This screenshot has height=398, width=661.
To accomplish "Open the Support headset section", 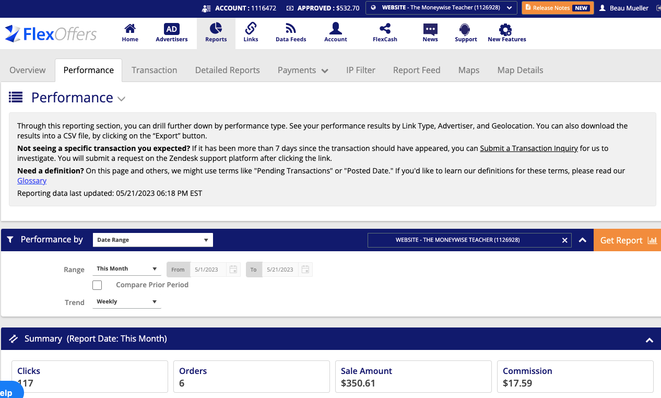I will click(x=466, y=33).
